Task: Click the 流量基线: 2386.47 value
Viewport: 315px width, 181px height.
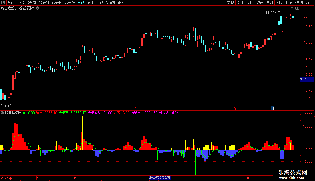Action: (x=72, y=113)
